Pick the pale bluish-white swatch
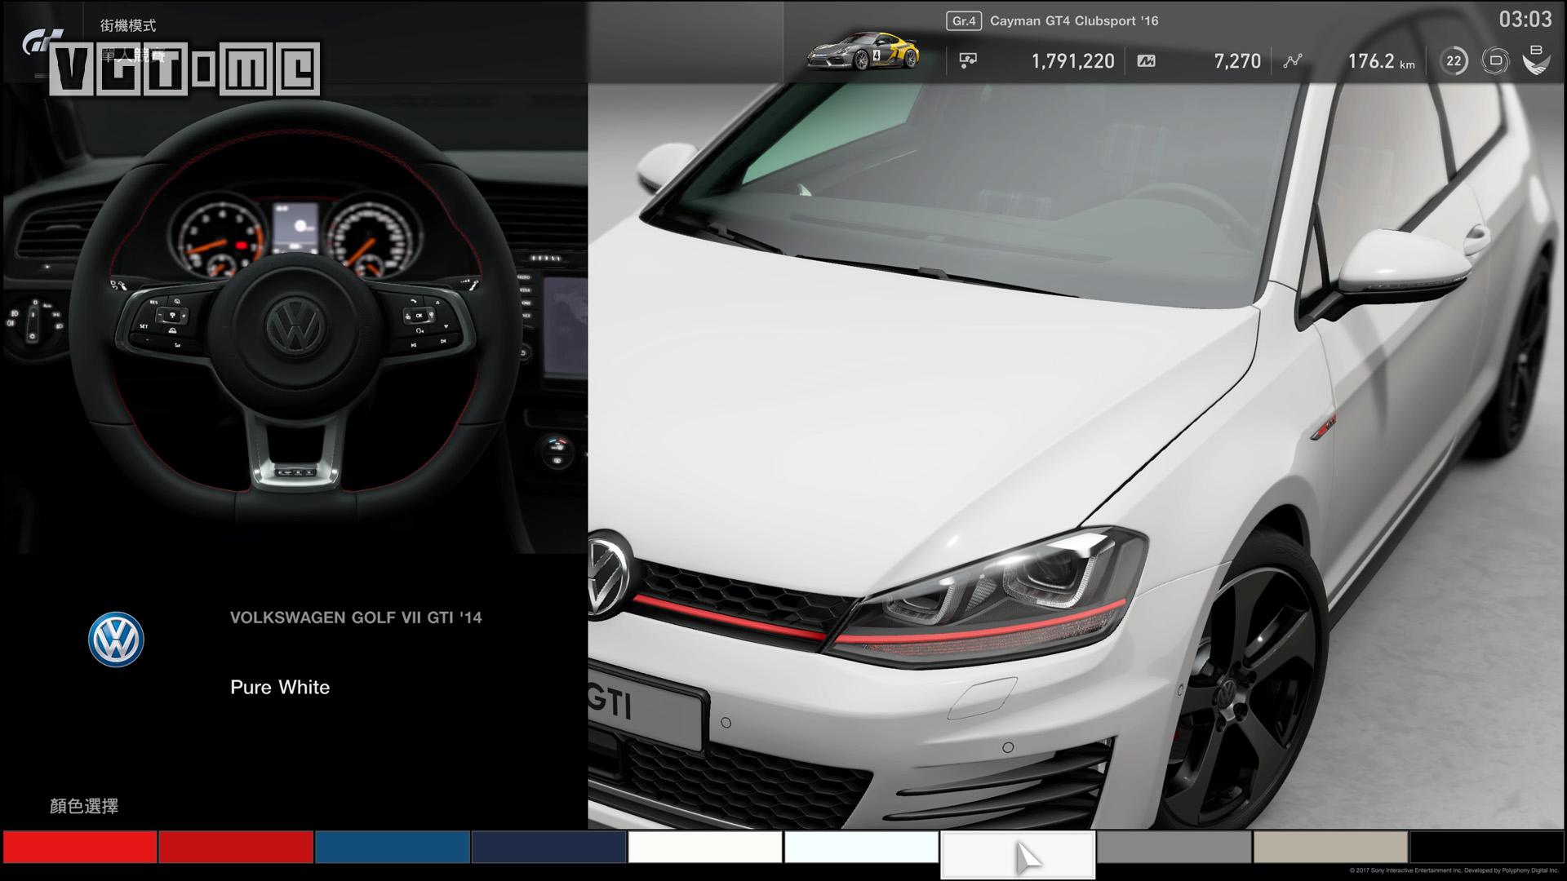The width and height of the screenshot is (1567, 881). [862, 847]
